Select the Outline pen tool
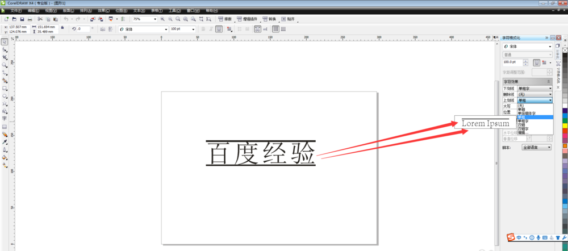Viewport: 568px width, 251px height. click(x=5, y=150)
